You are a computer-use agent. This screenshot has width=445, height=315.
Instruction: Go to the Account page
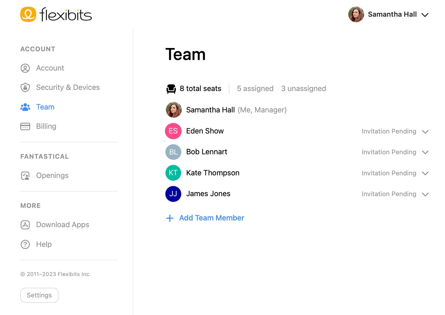50,68
